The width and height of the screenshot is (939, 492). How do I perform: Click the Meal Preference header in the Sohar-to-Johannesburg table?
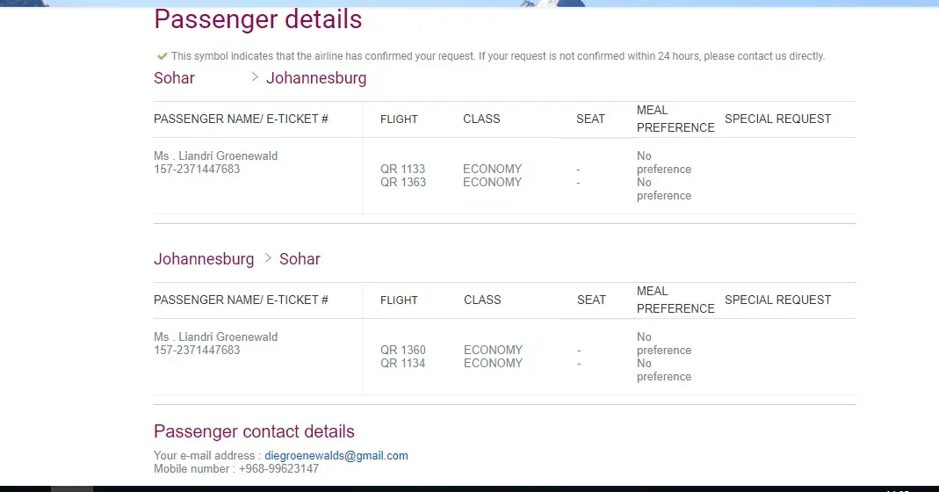675,119
